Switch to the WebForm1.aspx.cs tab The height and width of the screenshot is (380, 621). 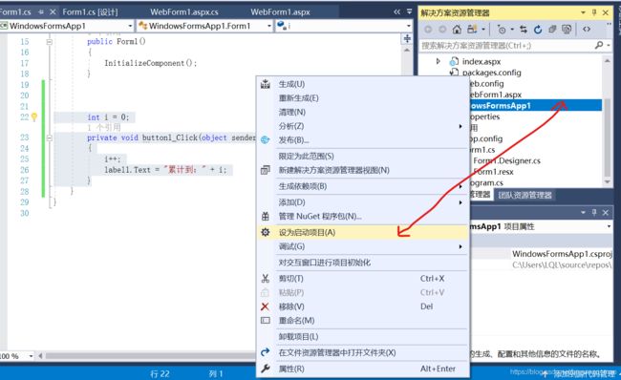coord(184,11)
